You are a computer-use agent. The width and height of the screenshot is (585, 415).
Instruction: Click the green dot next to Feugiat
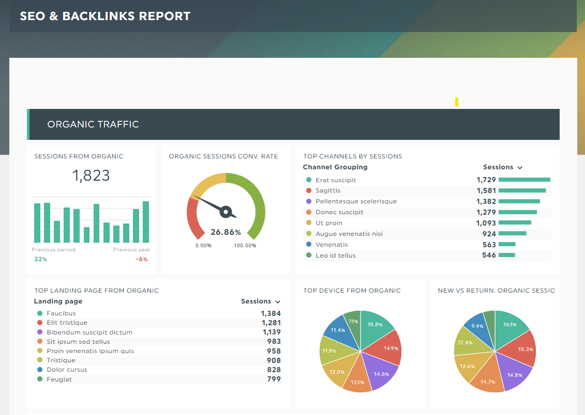tap(40, 379)
